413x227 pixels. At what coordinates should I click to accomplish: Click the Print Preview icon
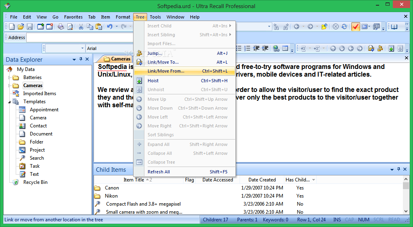click(70, 27)
